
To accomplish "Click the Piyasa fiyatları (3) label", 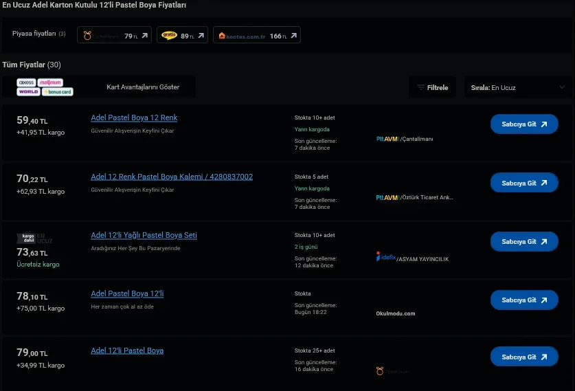I will (39, 34).
